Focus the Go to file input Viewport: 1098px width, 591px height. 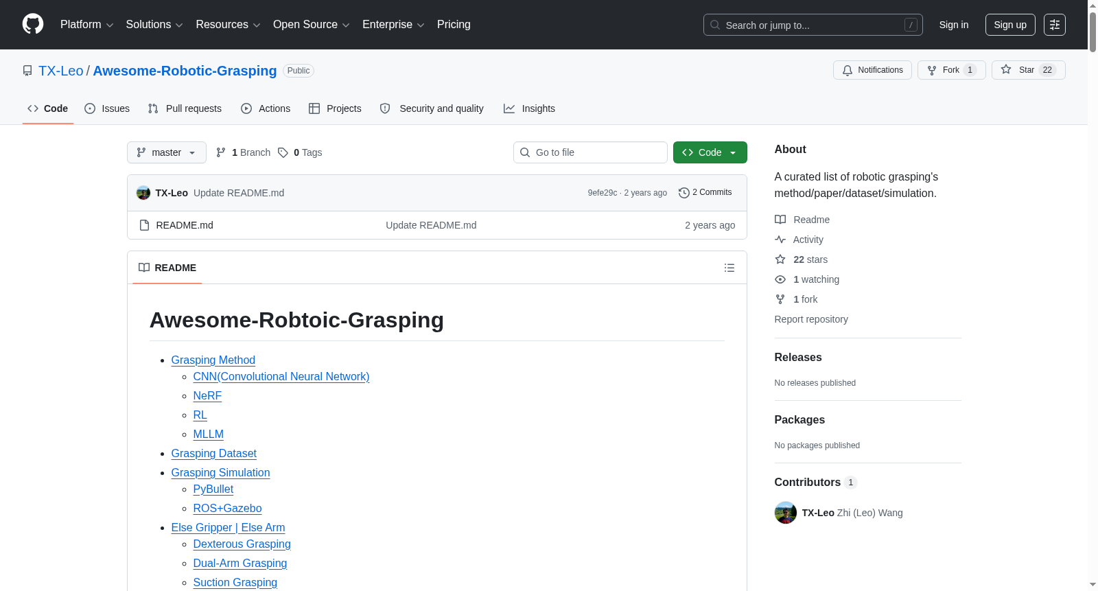[590, 152]
